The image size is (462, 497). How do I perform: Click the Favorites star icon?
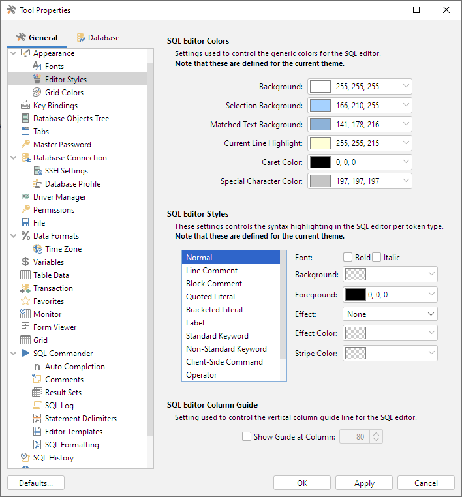pos(25,301)
